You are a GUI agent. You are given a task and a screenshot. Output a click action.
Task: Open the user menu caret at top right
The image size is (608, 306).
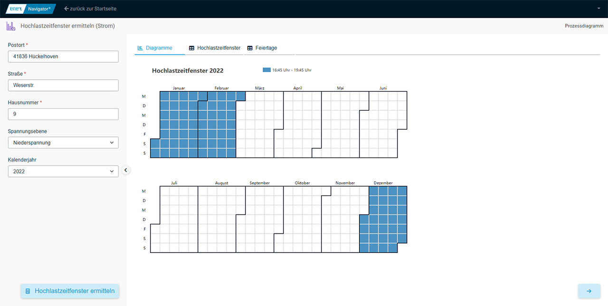pyautogui.click(x=598, y=9)
